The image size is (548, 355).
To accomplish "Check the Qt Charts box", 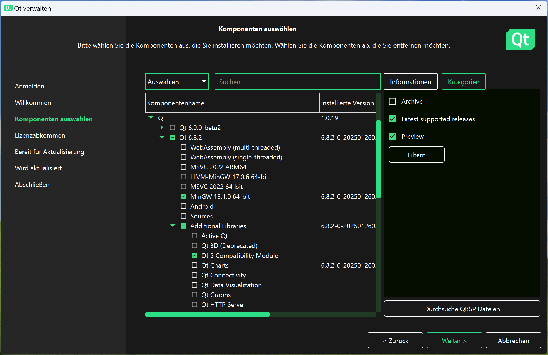I will coord(194,265).
